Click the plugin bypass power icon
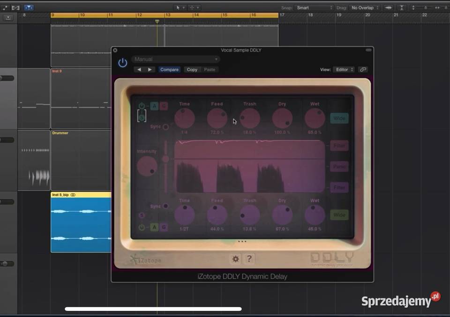Image resolution: width=450 pixels, height=317 pixels. pyautogui.click(x=122, y=62)
